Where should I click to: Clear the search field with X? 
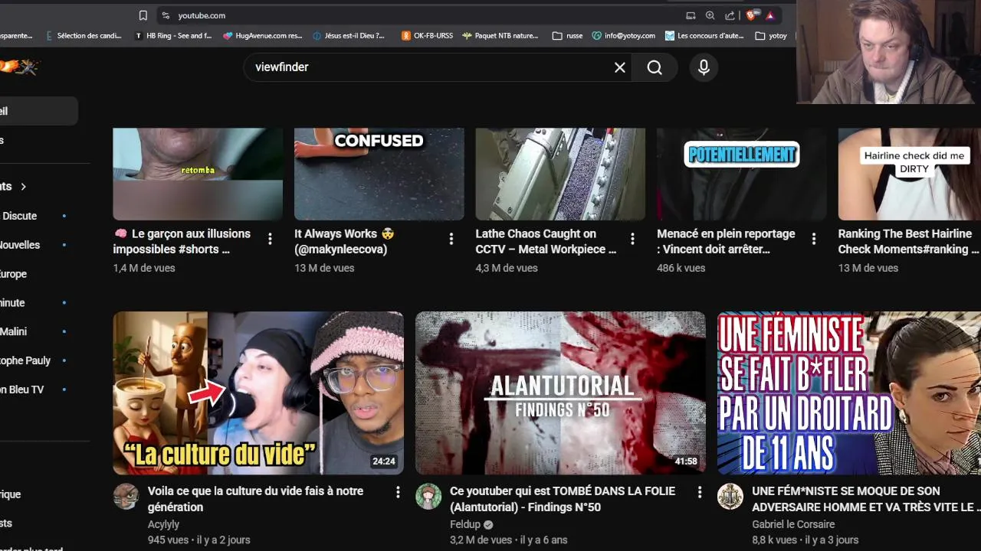tap(620, 67)
